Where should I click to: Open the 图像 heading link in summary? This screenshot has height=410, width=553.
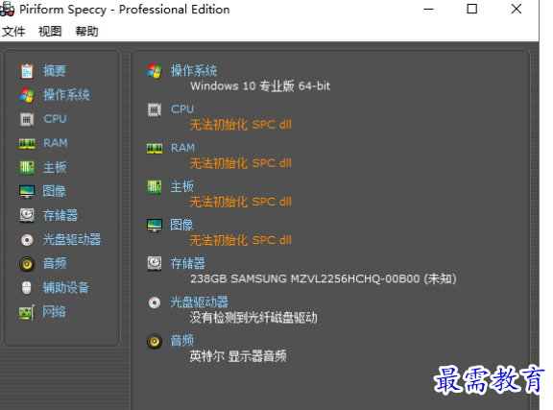[x=181, y=225]
